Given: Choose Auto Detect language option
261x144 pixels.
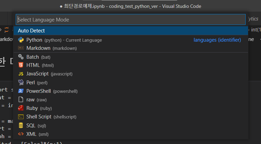Looking at the screenshot, I should 131,31.
